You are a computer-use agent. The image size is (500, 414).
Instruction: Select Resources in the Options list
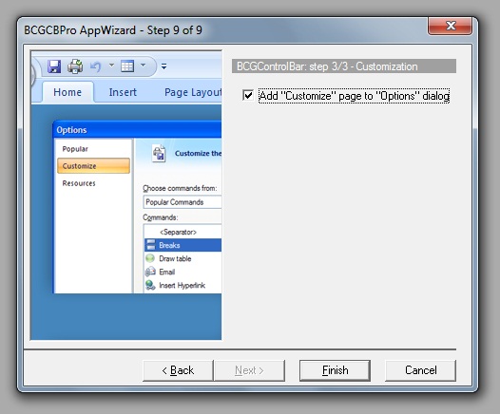(x=79, y=183)
